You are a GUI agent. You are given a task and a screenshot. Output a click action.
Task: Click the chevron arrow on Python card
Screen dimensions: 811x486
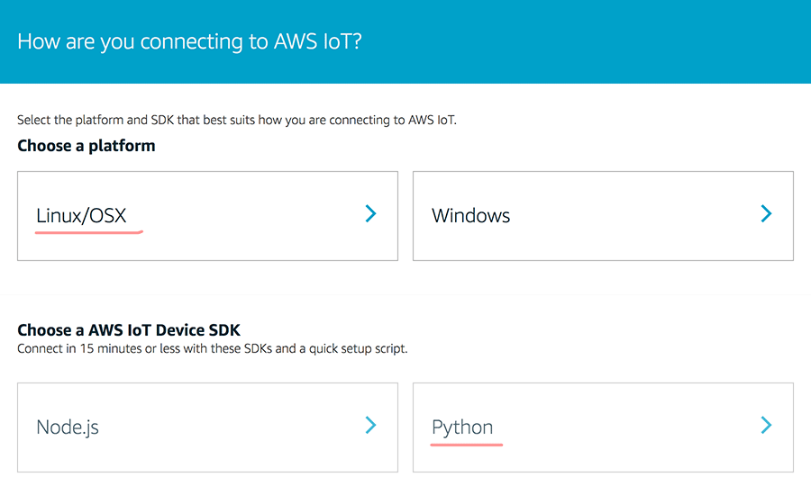pos(766,425)
